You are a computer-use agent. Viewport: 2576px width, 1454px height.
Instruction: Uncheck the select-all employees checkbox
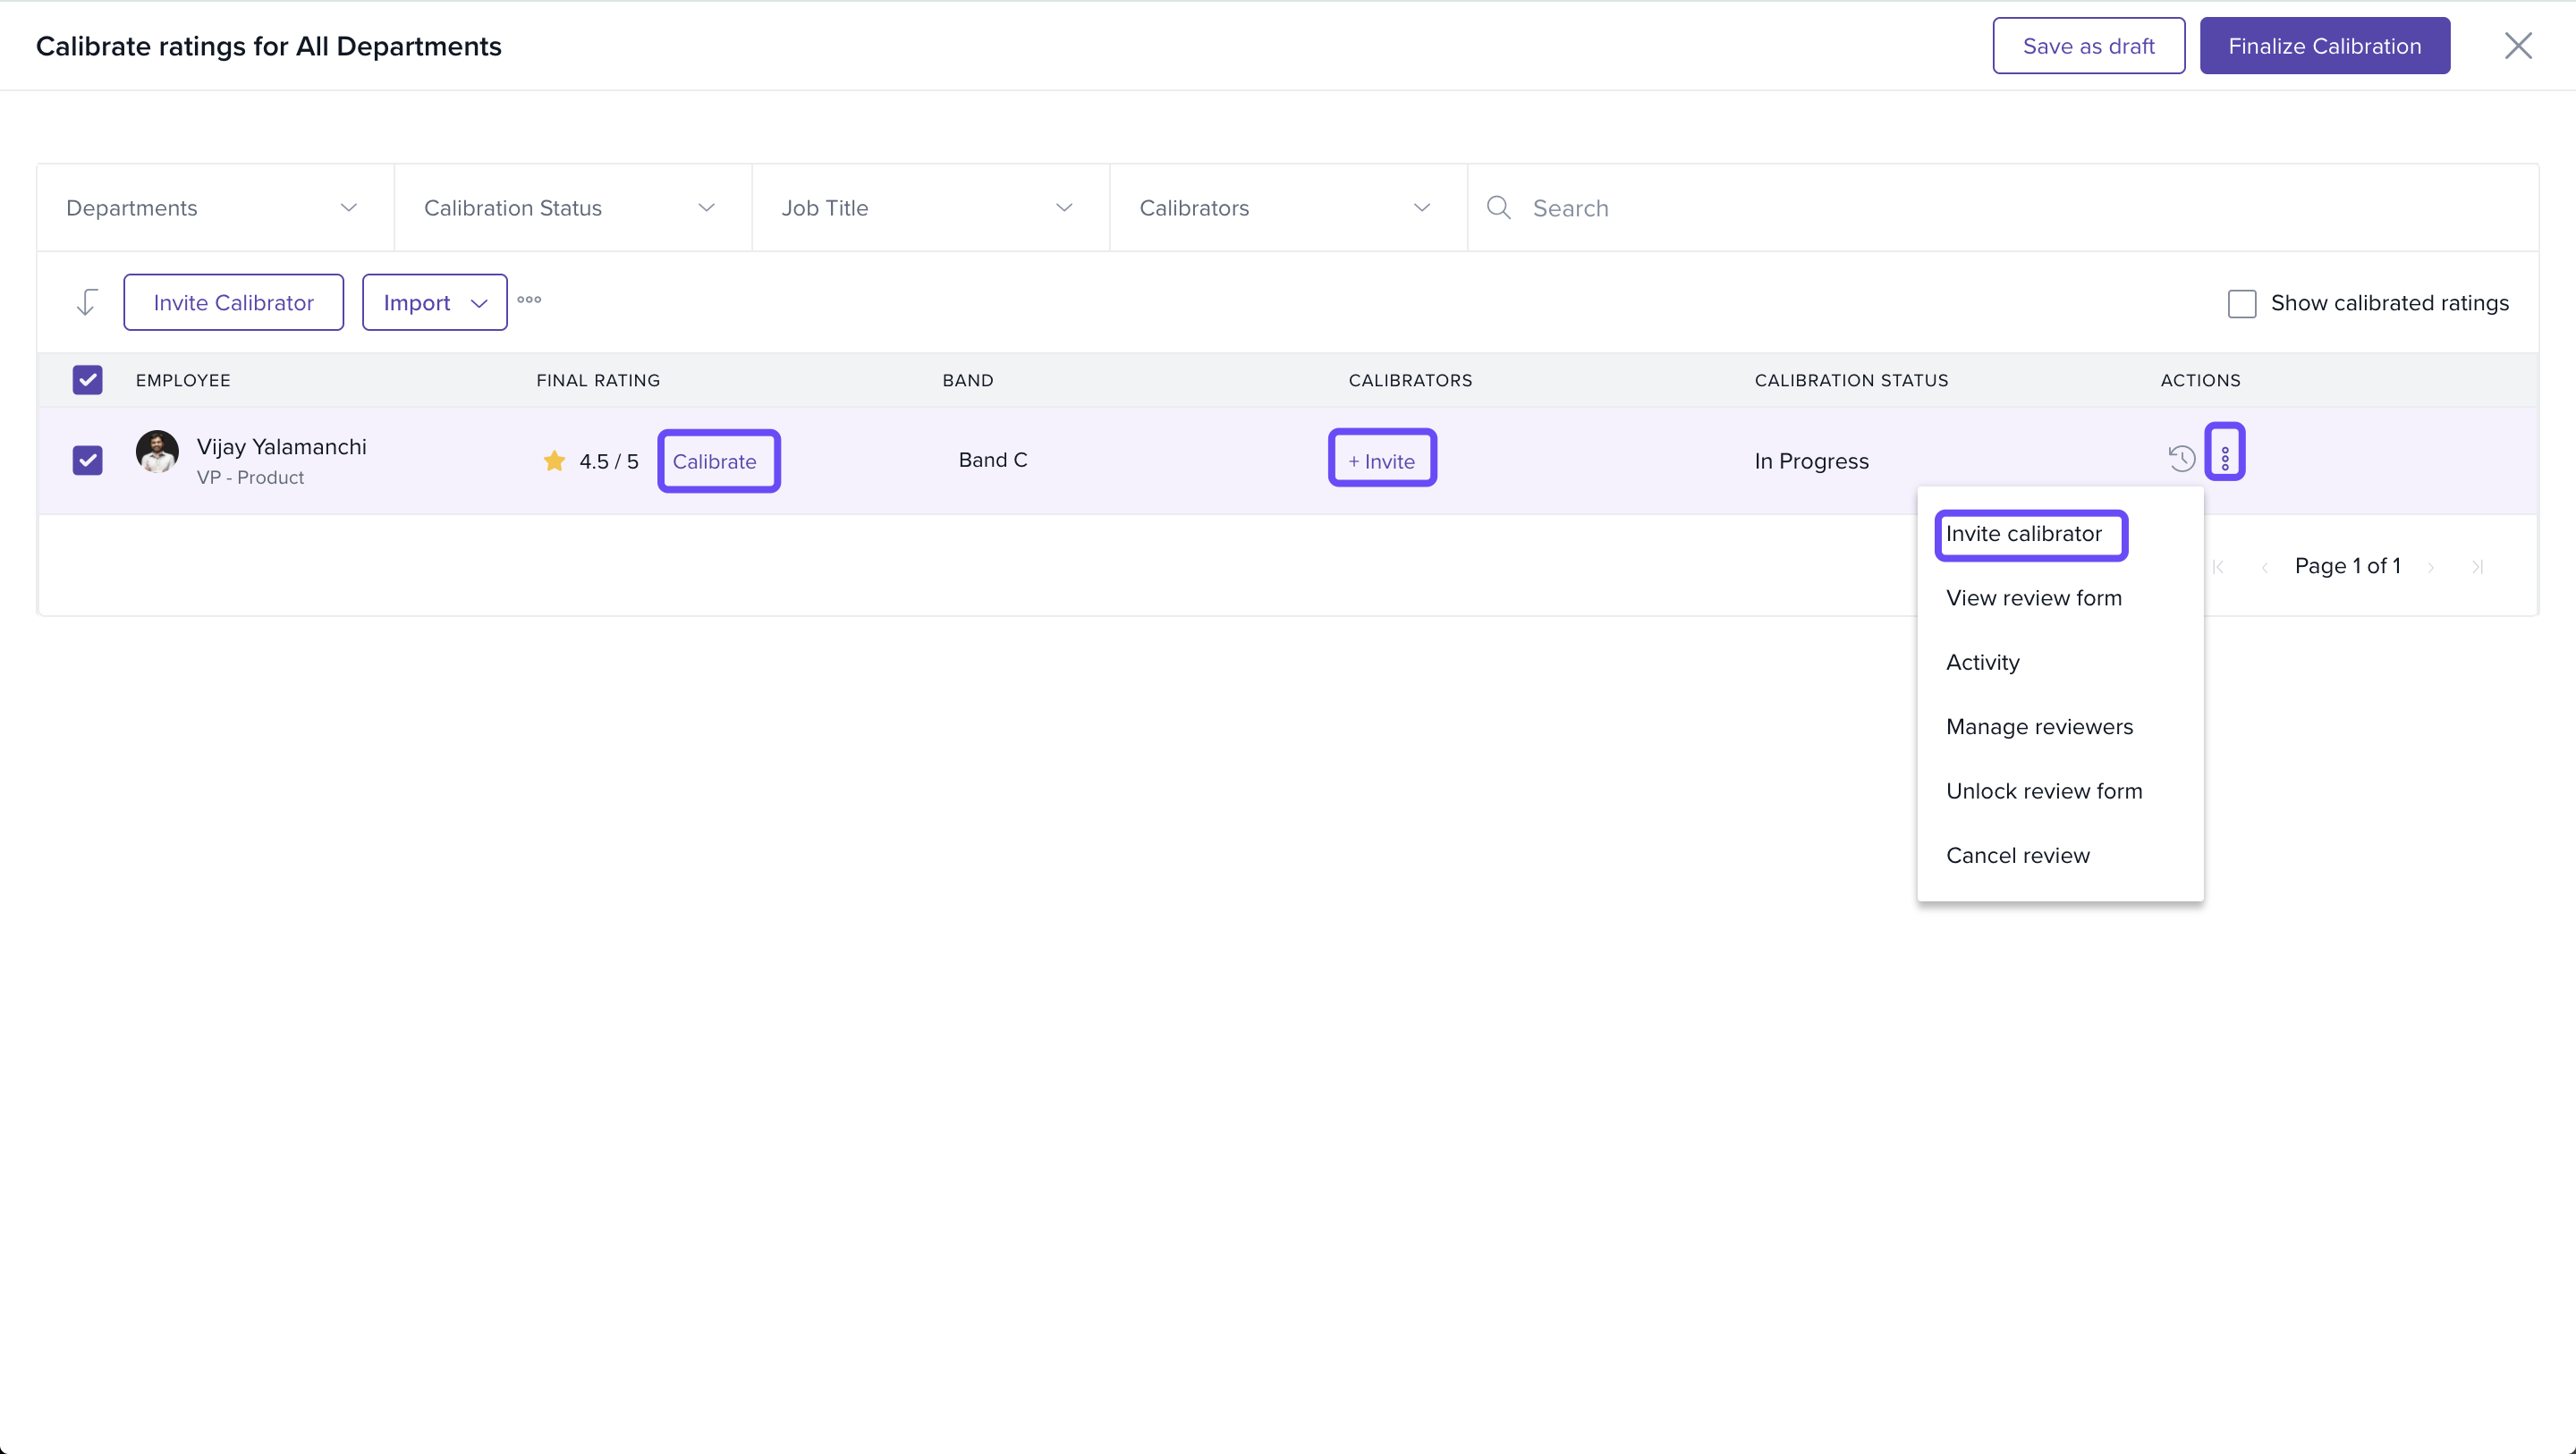click(x=88, y=380)
